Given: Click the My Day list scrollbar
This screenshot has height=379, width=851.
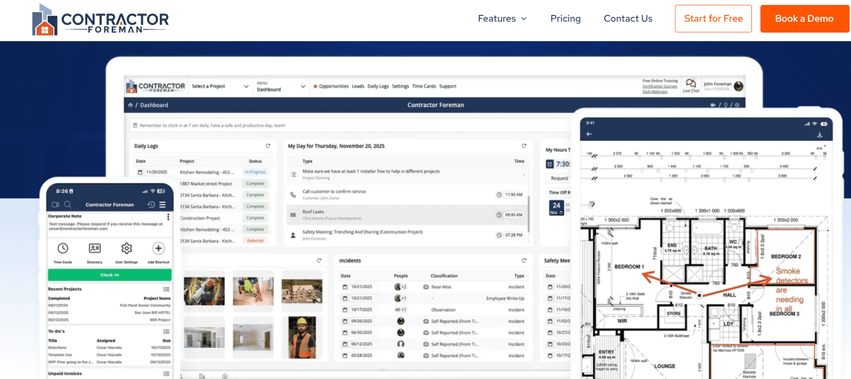Looking at the screenshot, I should coord(528,214).
